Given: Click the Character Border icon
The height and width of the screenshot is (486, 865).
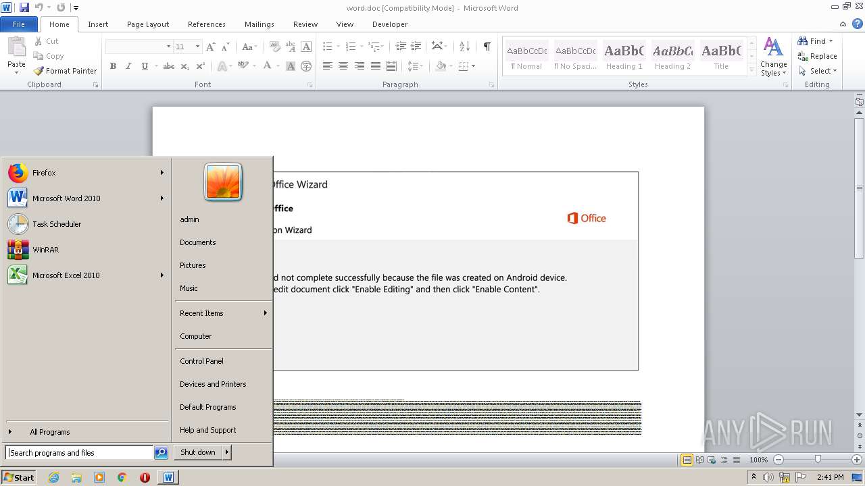Looking at the screenshot, I should click(306, 47).
